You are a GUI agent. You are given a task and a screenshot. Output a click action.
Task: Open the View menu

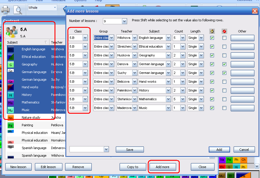tap(39, 1)
